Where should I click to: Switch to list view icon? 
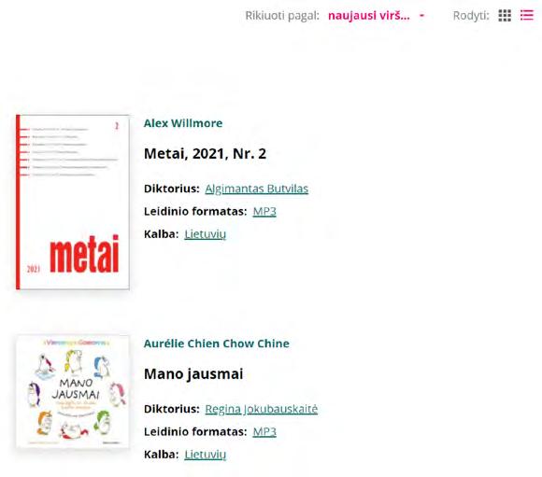pos(527,15)
